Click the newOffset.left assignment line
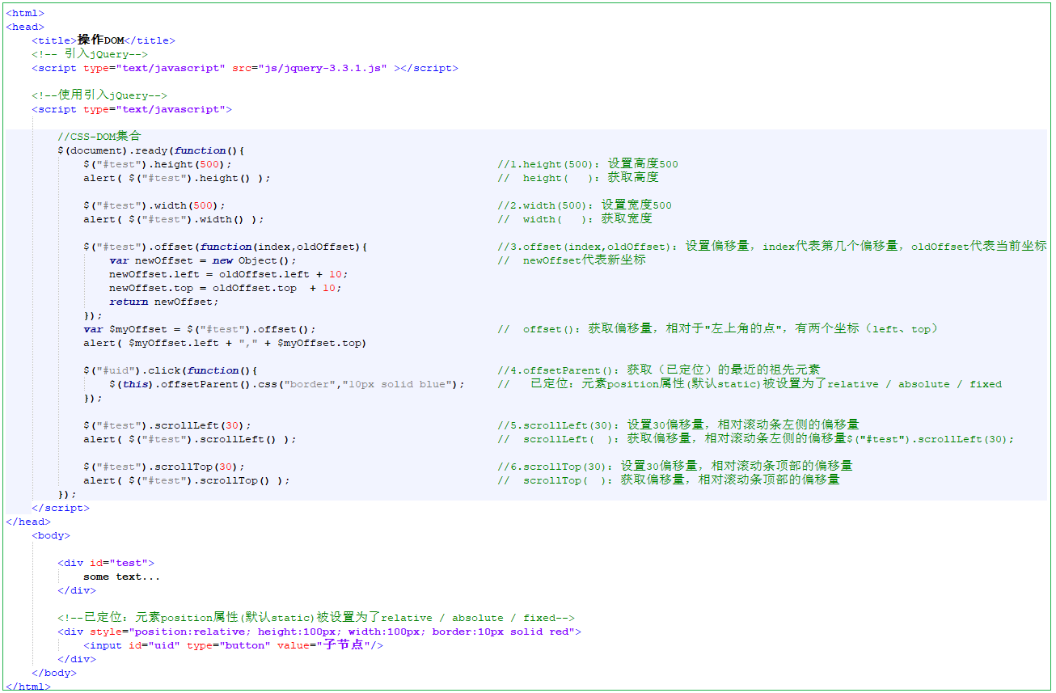 (228, 274)
